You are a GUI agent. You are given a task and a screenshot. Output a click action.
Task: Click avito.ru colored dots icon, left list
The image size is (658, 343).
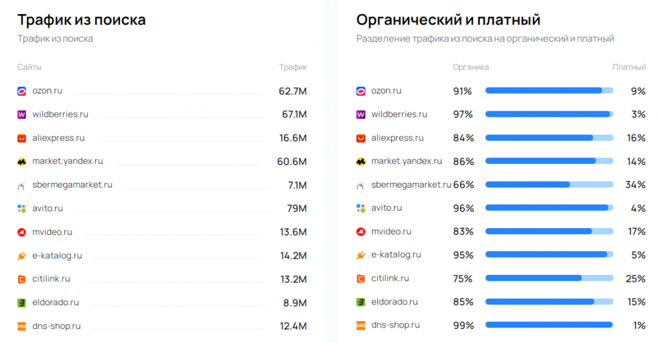point(21,209)
